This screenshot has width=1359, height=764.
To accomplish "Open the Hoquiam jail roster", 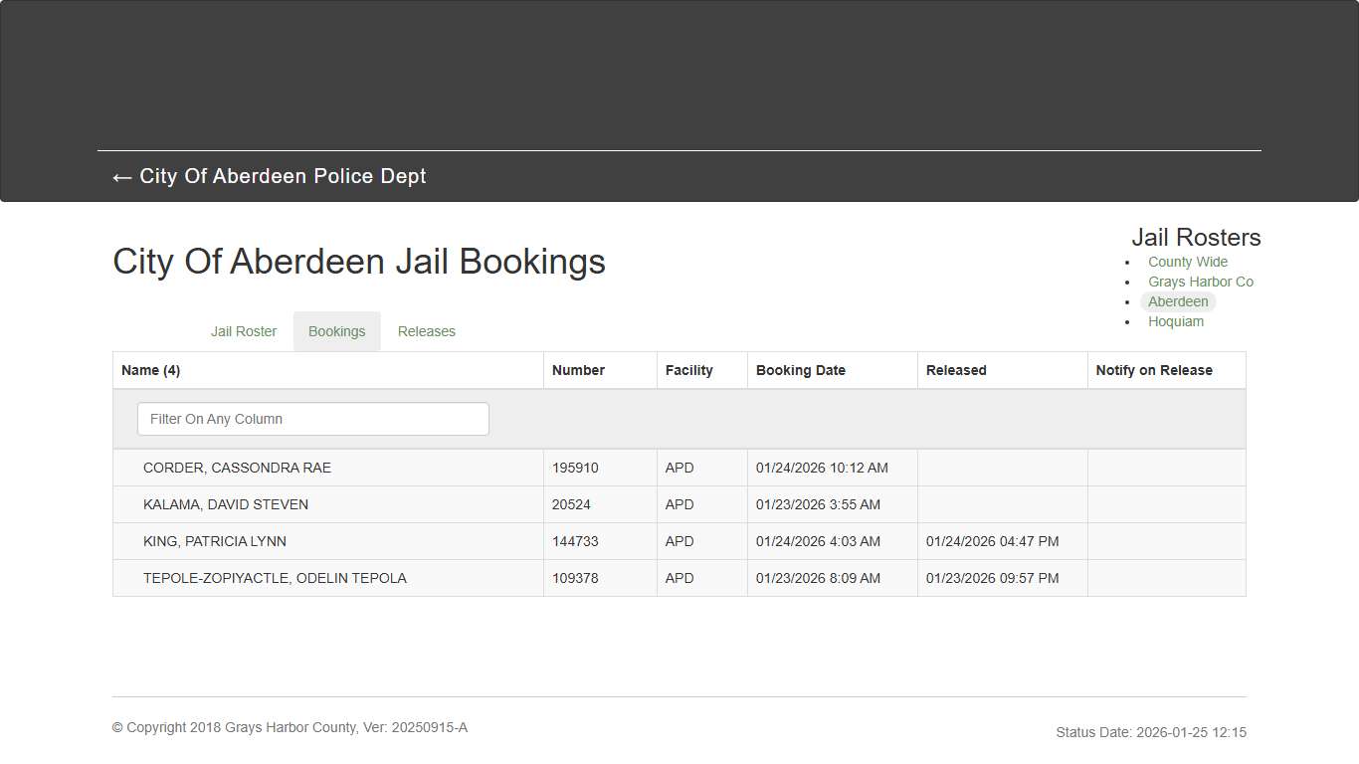I will pos(1176,321).
